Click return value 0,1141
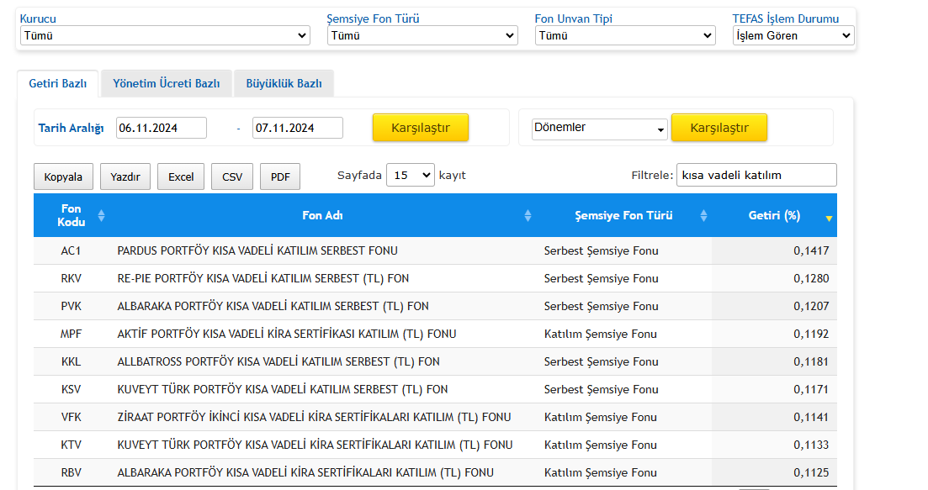The image size is (928, 490). [811, 417]
